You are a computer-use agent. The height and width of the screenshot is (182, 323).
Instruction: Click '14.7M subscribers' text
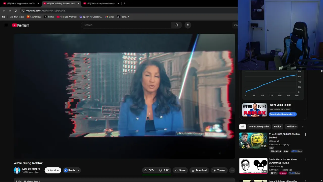pyautogui.click(x=31, y=172)
